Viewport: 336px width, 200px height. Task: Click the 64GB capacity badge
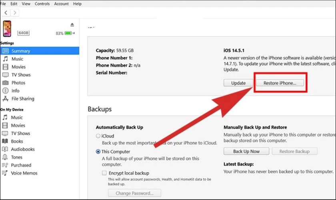[23, 33]
